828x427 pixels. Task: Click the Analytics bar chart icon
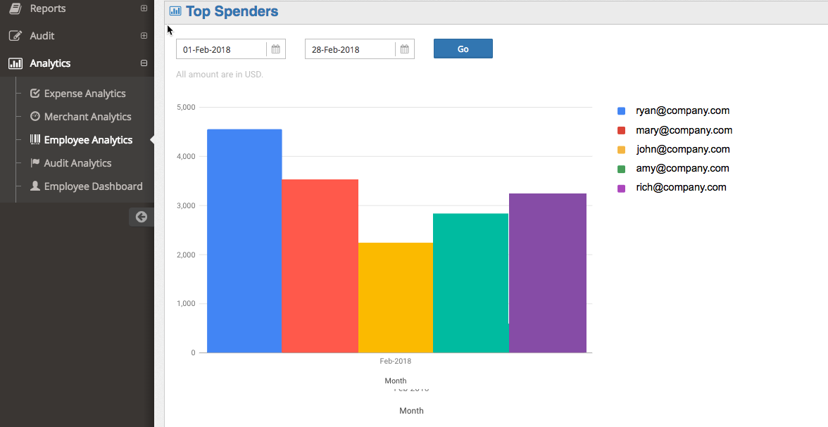click(x=15, y=63)
